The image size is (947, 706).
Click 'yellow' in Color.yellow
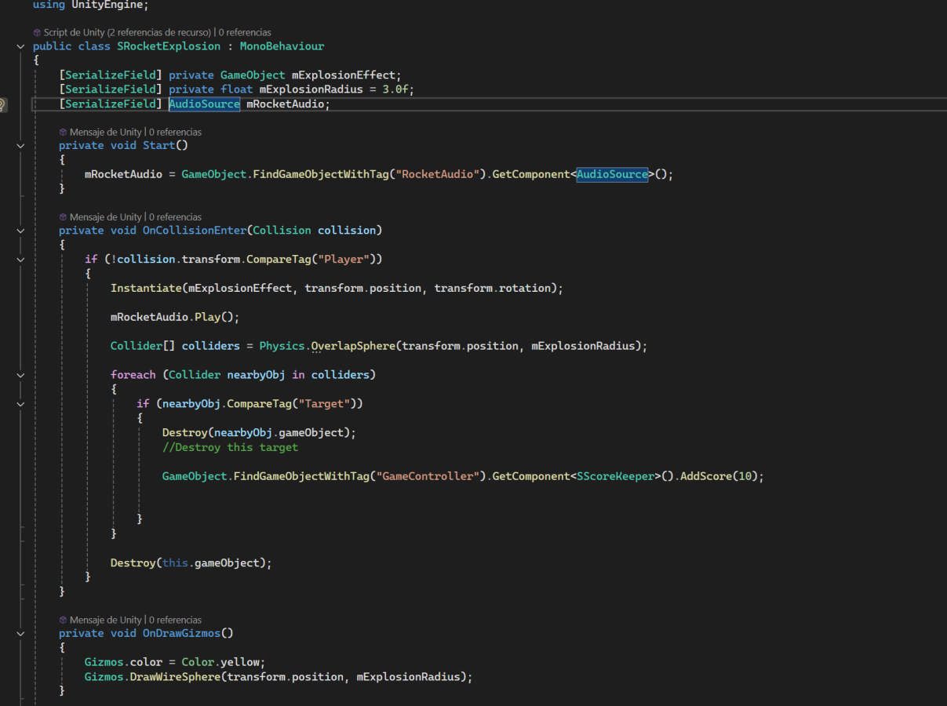(240, 662)
